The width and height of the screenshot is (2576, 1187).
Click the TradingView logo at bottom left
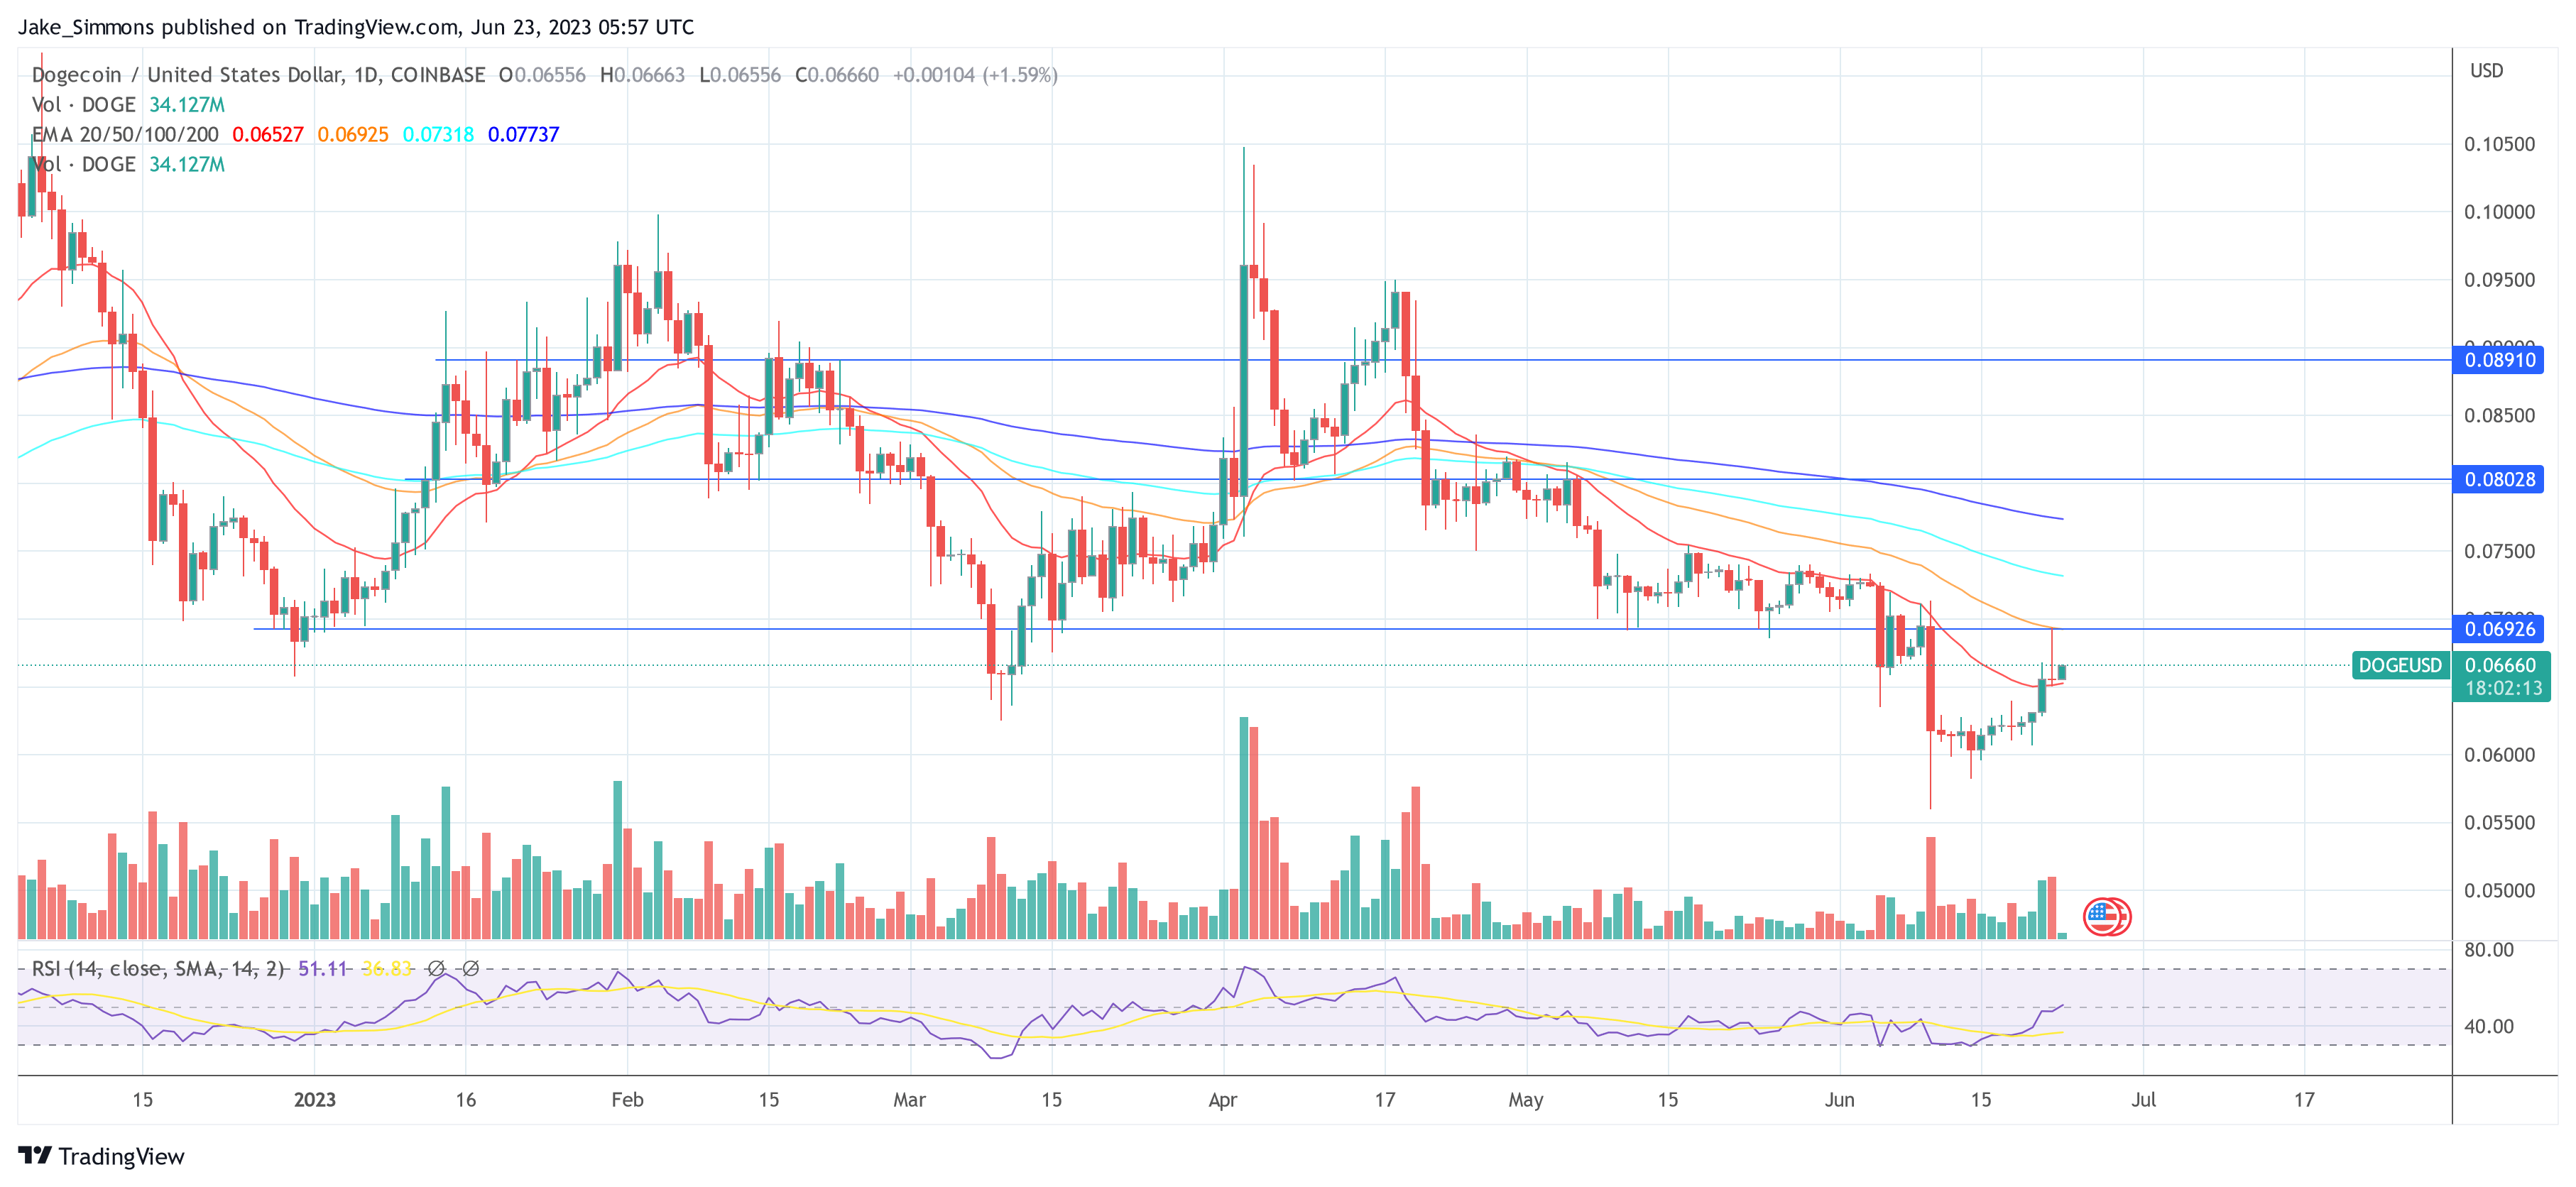pos(101,1156)
